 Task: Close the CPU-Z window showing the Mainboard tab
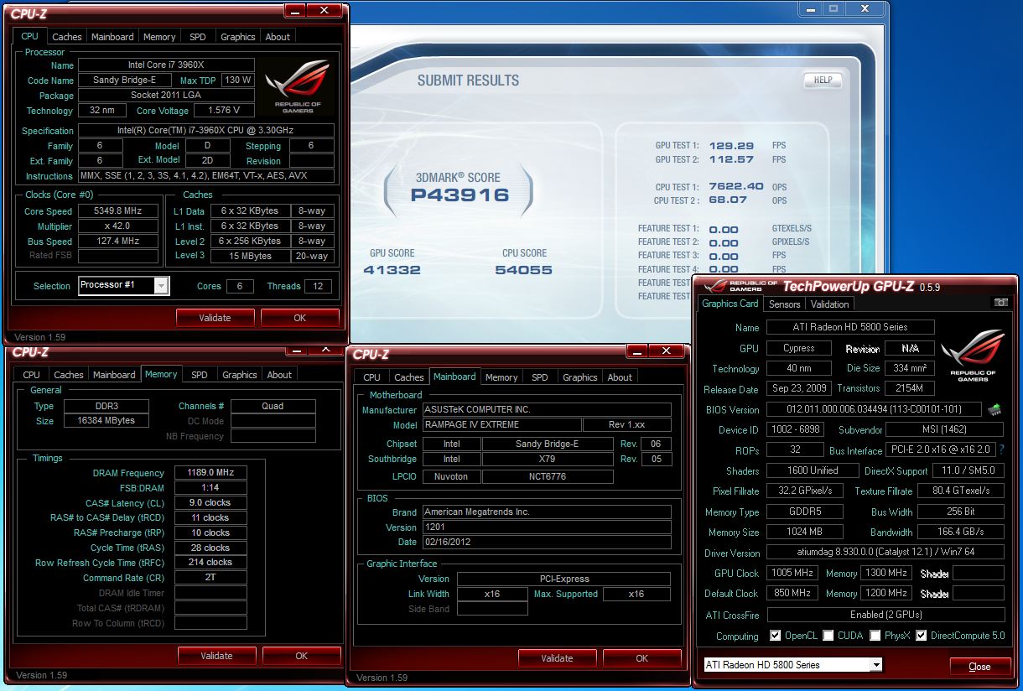pyautogui.click(x=667, y=351)
